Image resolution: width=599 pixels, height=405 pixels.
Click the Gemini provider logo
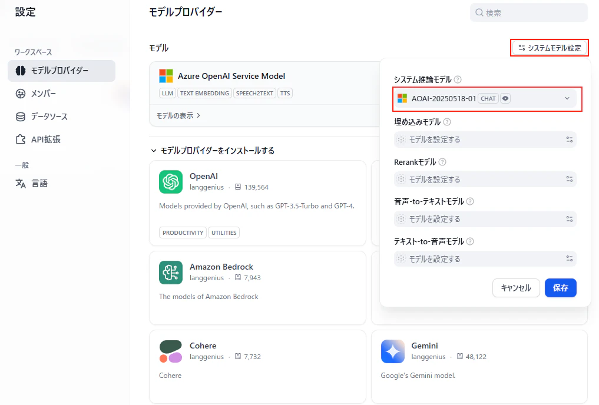pos(393,351)
